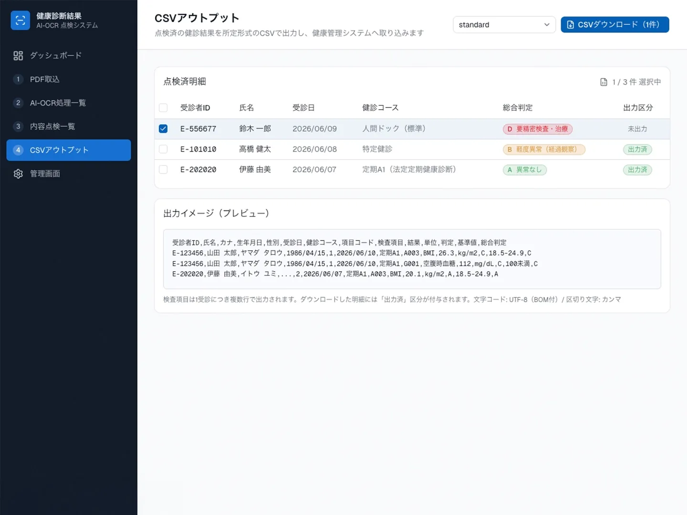Image resolution: width=687 pixels, height=515 pixels.
Task: Click the CSV header line in the preview
Action: [339, 243]
